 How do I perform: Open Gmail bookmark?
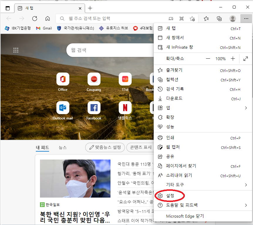coord(44,28)
